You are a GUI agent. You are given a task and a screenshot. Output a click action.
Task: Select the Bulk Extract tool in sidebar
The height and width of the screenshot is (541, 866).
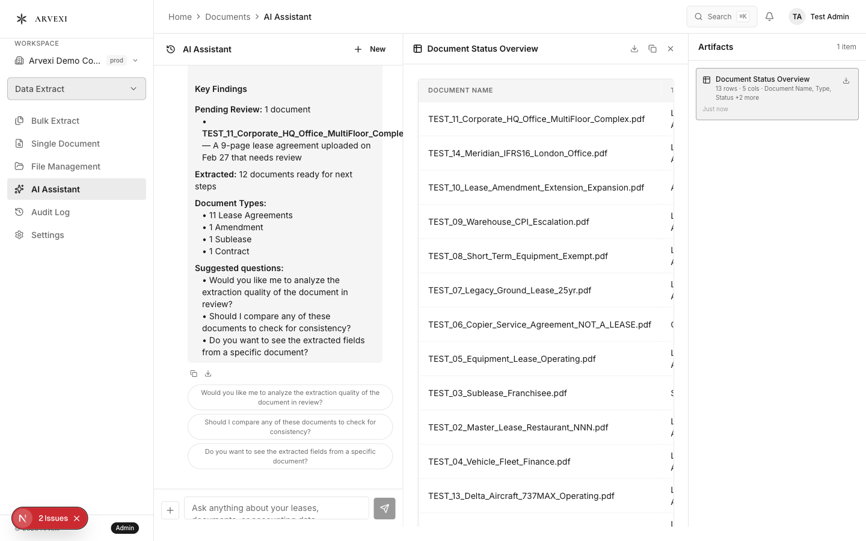[55, 121]
